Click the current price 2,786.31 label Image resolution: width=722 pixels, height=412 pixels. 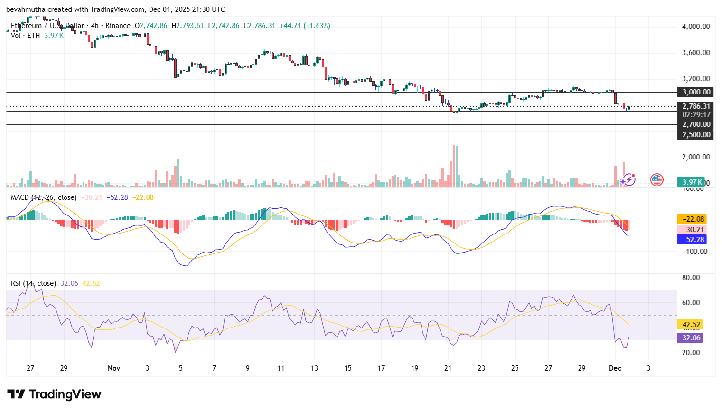pyautogui.click(x=696, y=106)
